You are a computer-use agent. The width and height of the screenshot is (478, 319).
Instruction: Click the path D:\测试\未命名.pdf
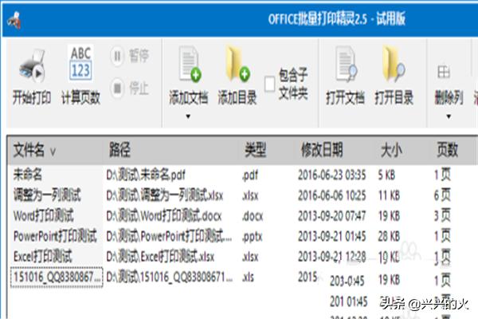pos(146,175)
